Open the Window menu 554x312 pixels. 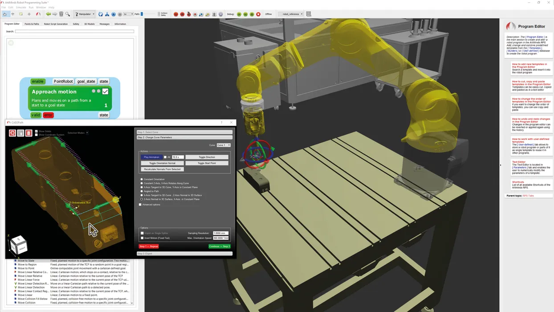tap(41, 8)
